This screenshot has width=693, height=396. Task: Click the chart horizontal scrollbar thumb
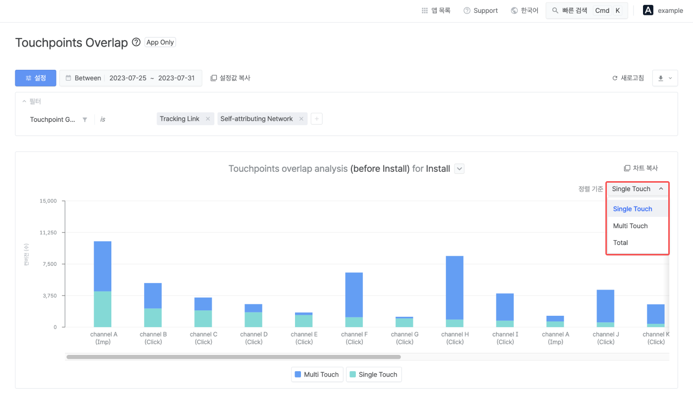pos(233,356)
